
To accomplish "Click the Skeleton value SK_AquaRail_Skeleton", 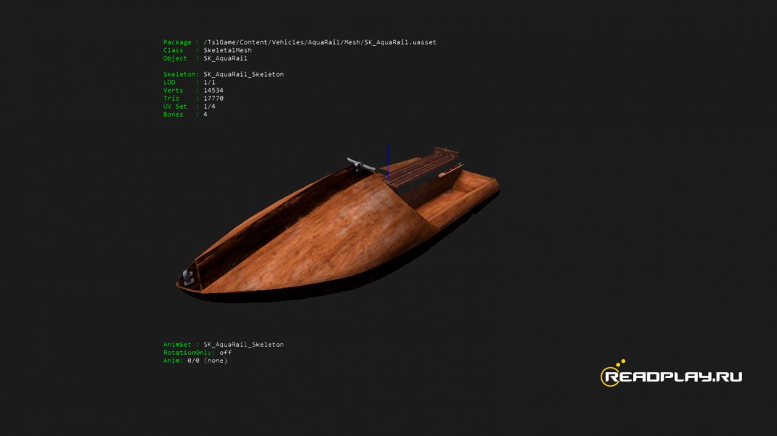I will [244, 74].
